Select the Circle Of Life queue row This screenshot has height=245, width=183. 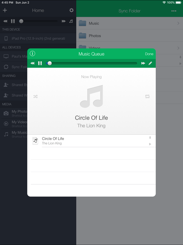[x=91, y=141]
